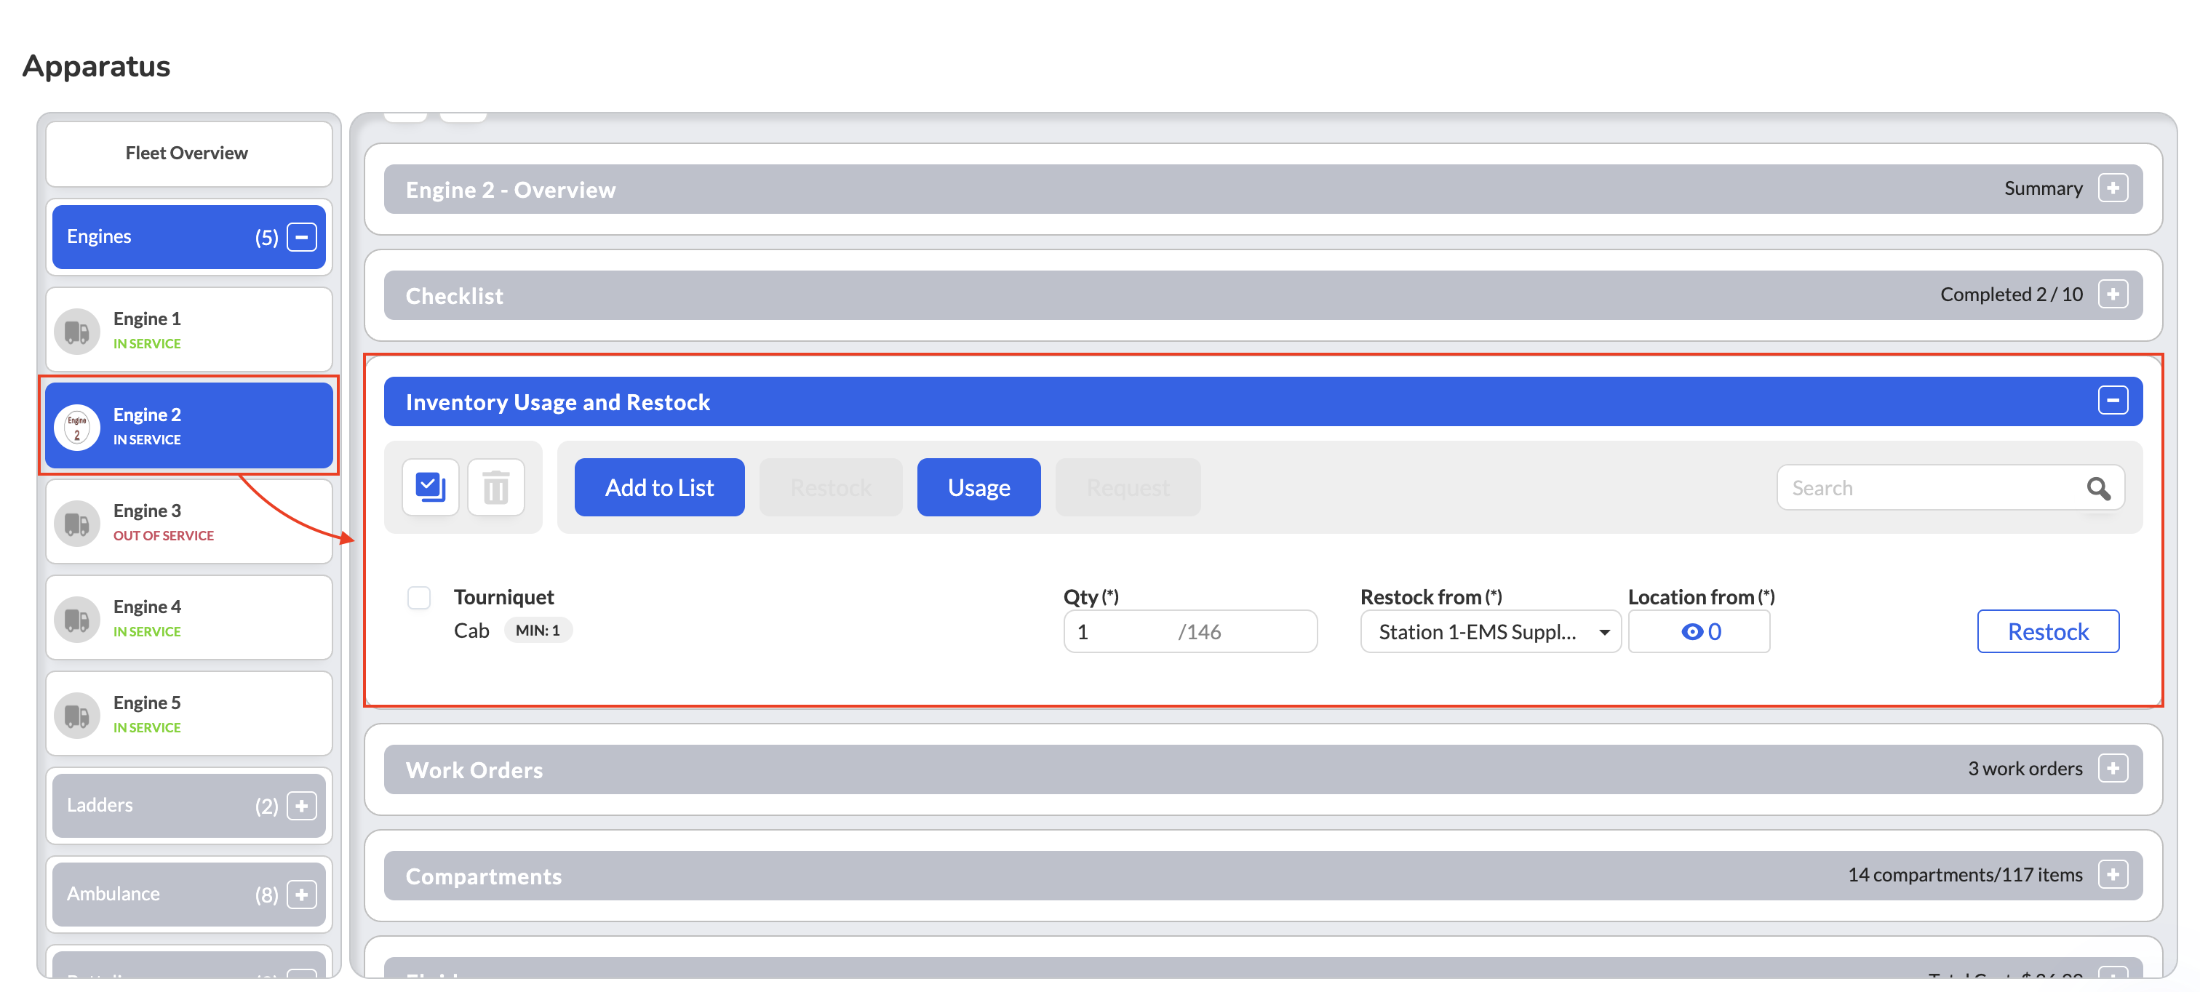Check the Tourniquet item checkbox
Viewport: 2200px width, 992px height.
coord(418,598)
